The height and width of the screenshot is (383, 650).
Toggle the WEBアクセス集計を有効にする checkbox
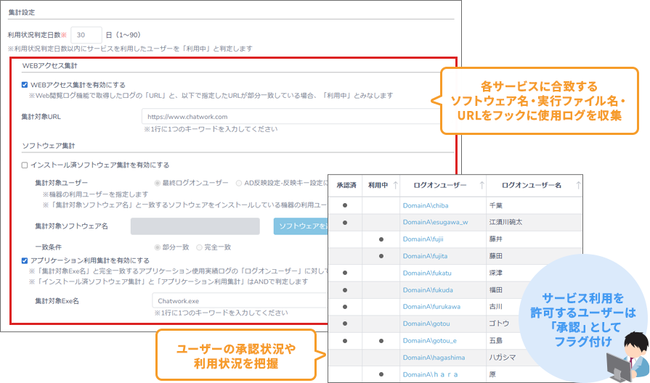point(25,85)
